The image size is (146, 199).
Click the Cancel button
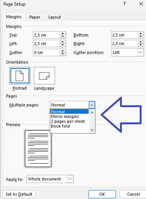pos(133,194)
